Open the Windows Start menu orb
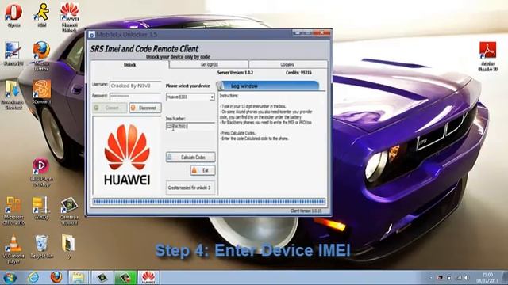This screenshot has height=285, width=508. (x=10, y=278)
